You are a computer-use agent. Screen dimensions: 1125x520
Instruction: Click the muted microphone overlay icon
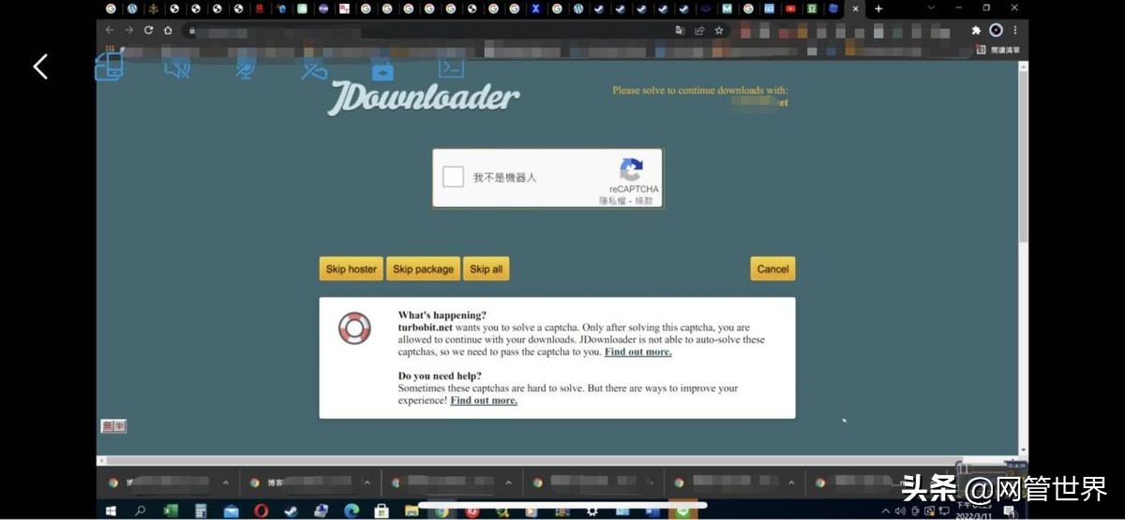[246, 68]
